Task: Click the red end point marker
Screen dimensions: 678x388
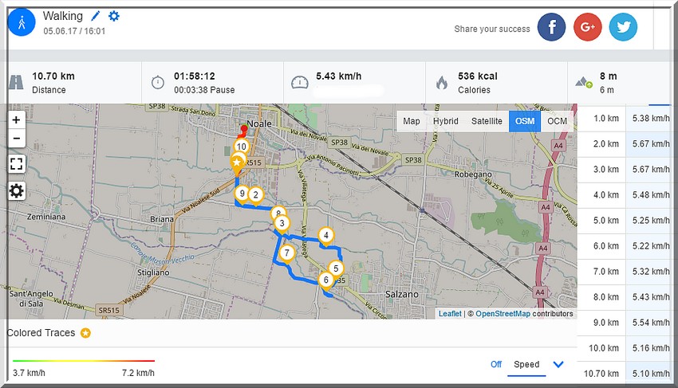Action: 244,128
